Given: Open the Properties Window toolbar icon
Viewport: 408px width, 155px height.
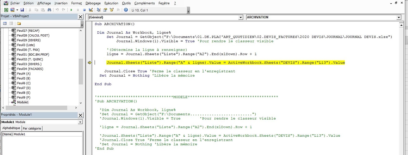Looking at the screenshot, I should (105, 10).
